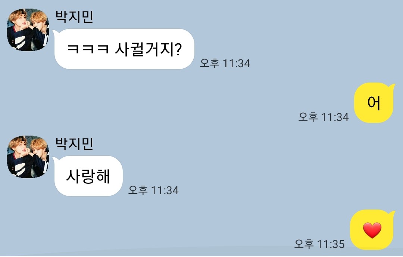Image resolution: width=403 pixels, height=257 pixels.
Task: Select the 사랑해 message bubble
Action: click(x=88, y=176)
